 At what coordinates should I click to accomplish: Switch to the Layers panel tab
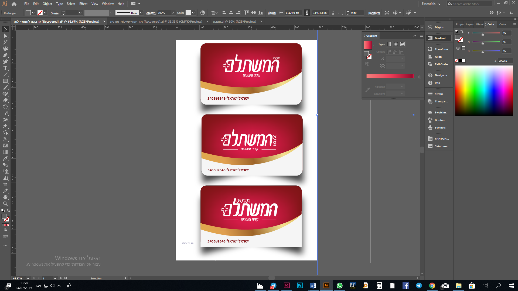[469, 25]
